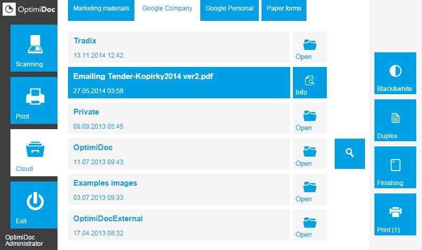The height and width of the screenshot is (250, 422).
Task: Select the Tradix row
Action: 179,47
